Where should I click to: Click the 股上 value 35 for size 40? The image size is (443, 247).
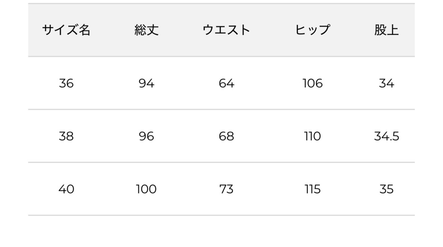coord(386,189)
